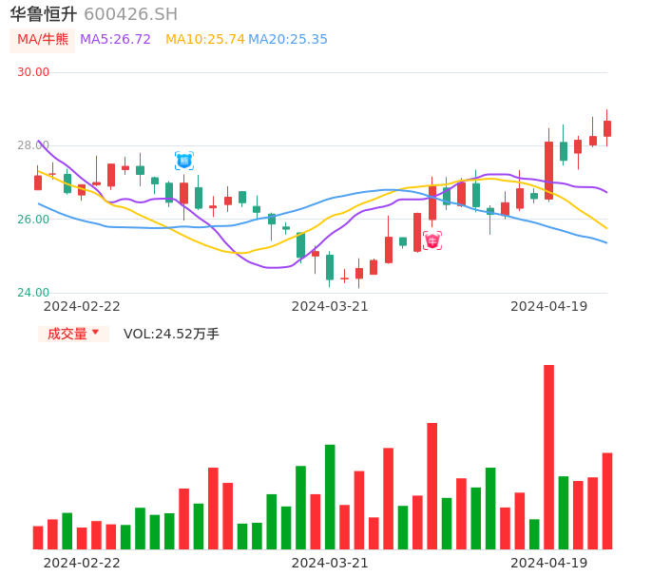Click the 华鲁恒升 stock name title
The width and height of the screenshot is (652, 576).
44,14
